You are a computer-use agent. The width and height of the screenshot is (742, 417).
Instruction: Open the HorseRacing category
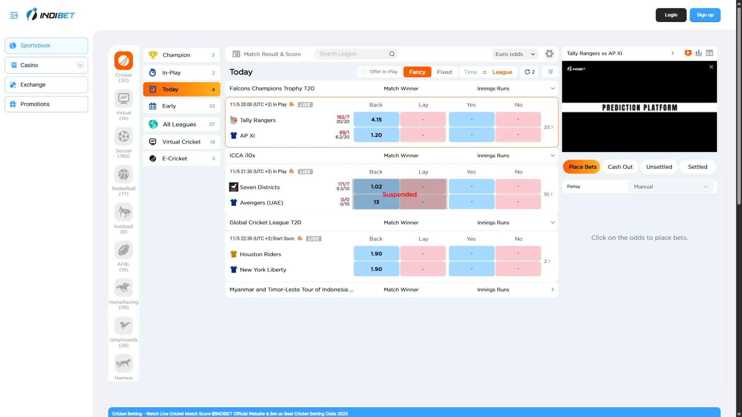point(123,288)
